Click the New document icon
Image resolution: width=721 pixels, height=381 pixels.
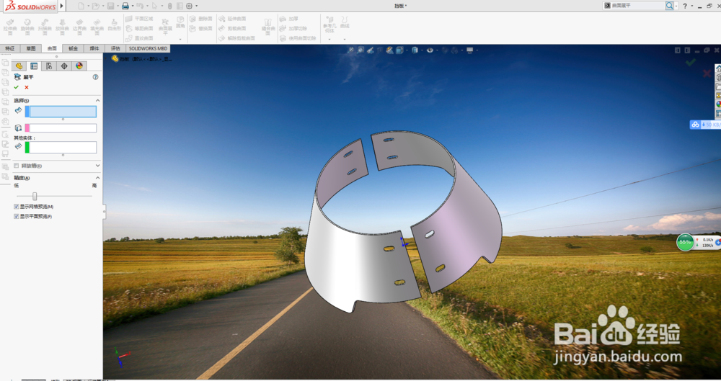pyautogui.click(x=81, y=6)
